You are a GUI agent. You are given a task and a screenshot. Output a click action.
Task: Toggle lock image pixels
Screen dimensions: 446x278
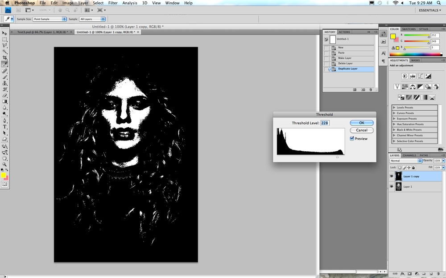click(404, 168)
